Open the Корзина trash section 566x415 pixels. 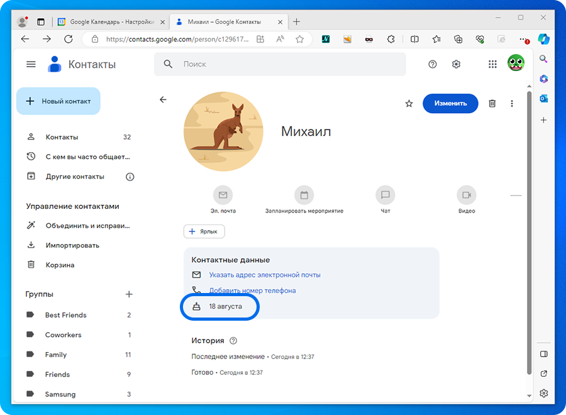pos(60,265)
